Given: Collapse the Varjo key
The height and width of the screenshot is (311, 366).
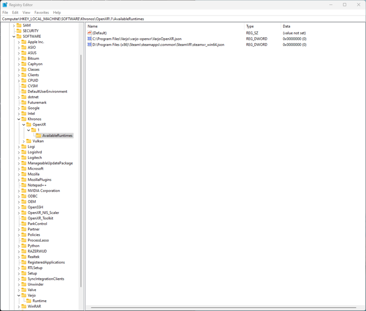Looking at the screenshot, I should pyautogui.click(x=19, y=295).
